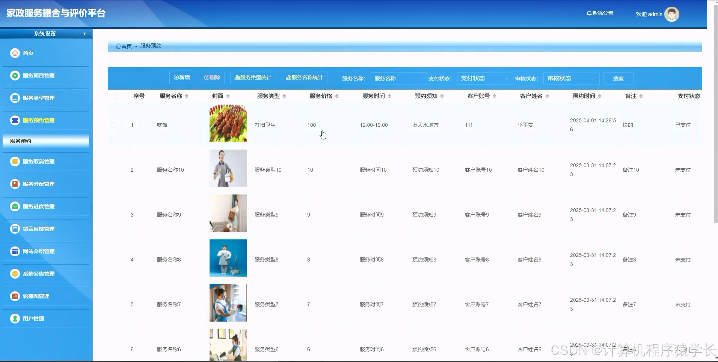Open 服务取消管理 from the sidebar icon
This screenshot has height=362, width=718.
point(15,161)
